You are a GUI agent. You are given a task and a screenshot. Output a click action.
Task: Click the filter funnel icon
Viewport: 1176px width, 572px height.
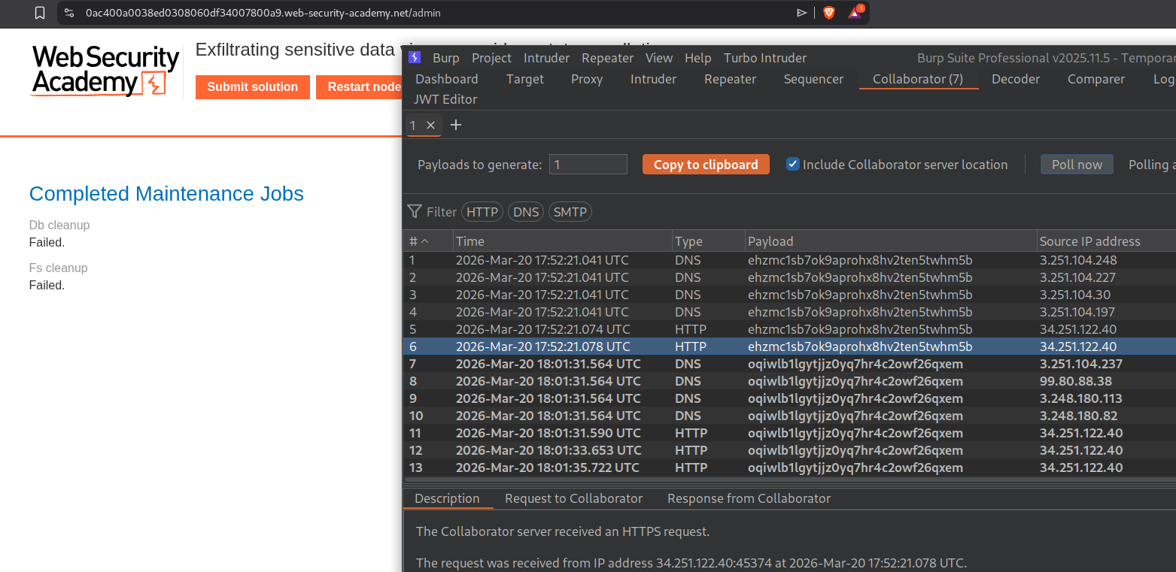click(x=414, y=212)
